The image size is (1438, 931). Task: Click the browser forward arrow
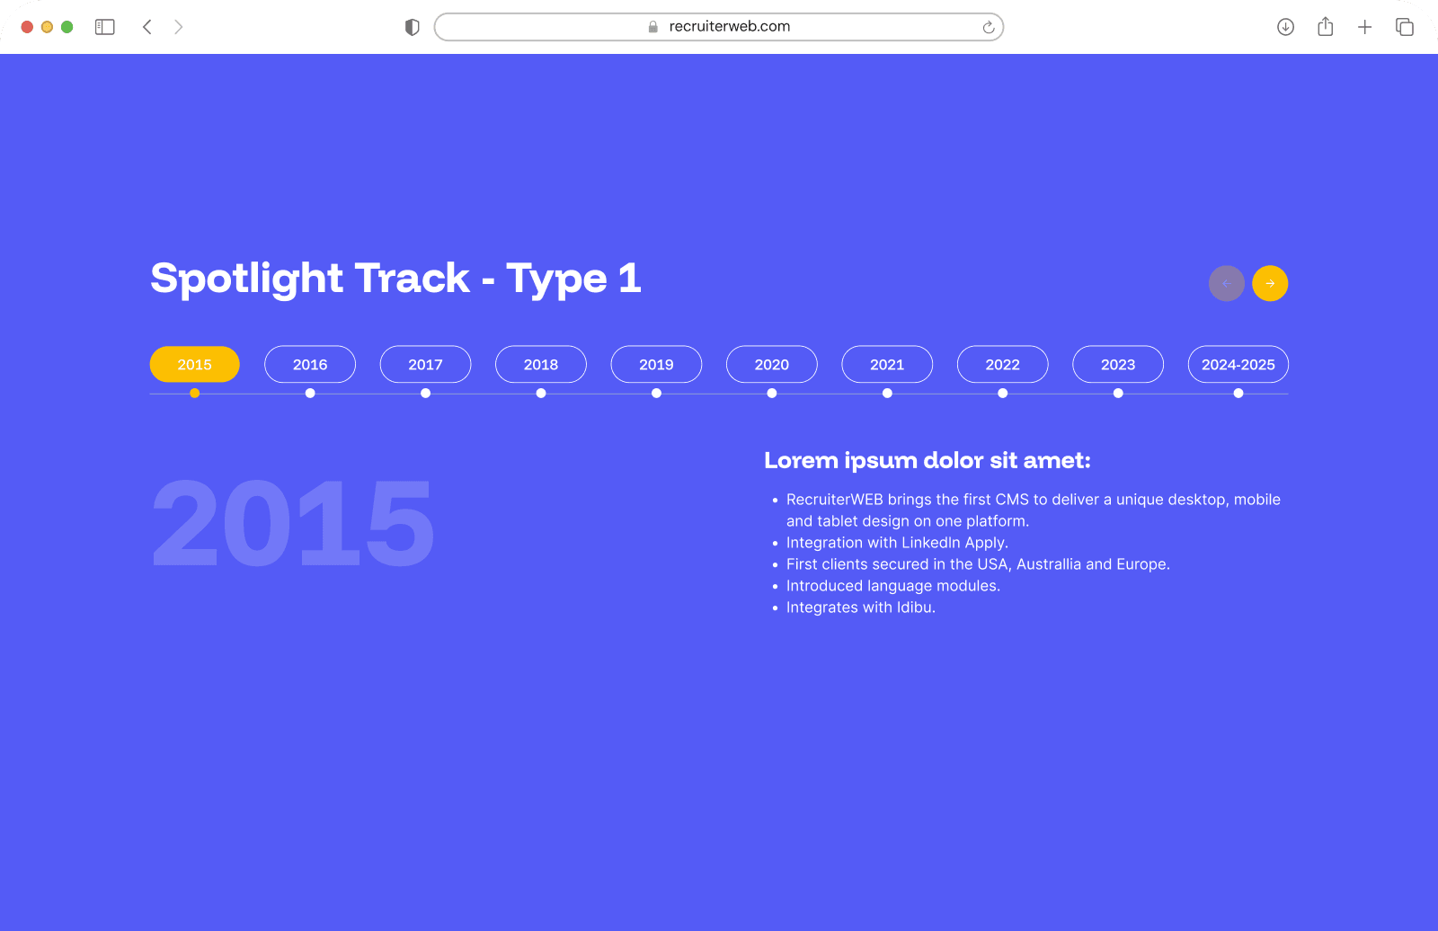point(178,27)
